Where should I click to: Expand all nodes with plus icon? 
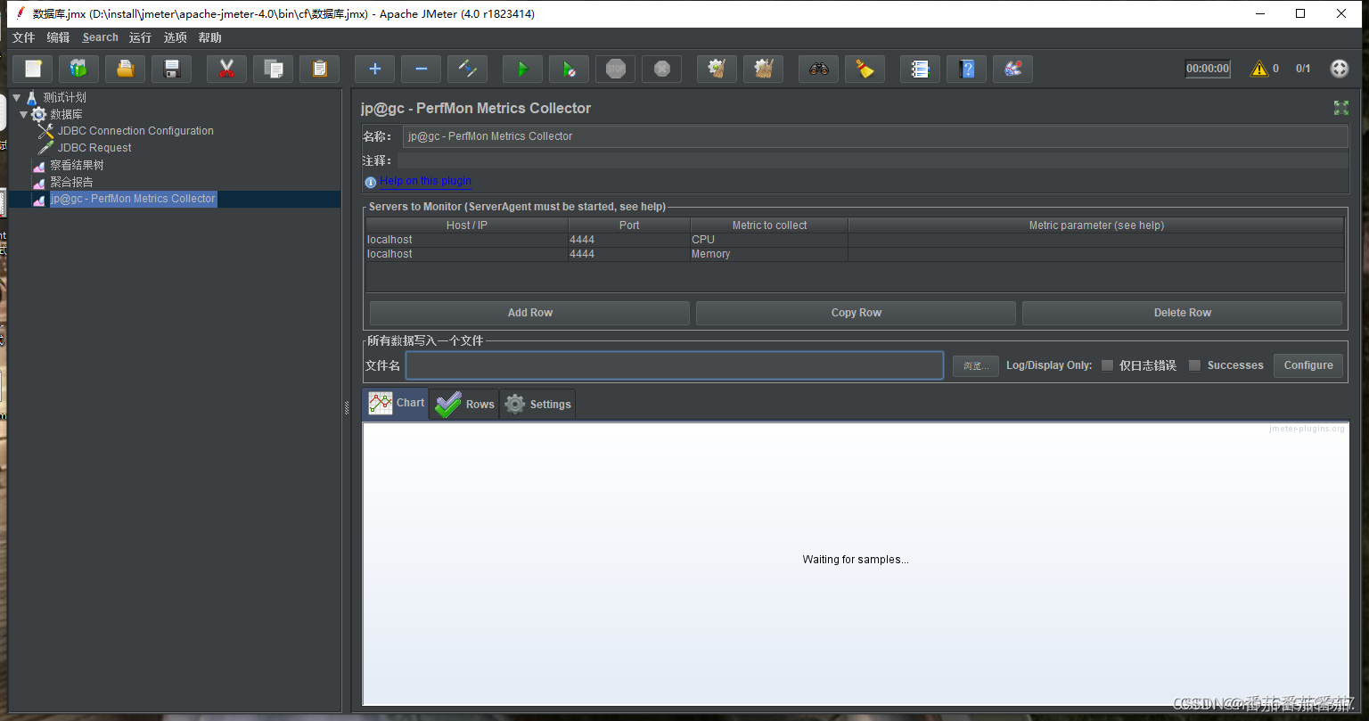(375, 69)
